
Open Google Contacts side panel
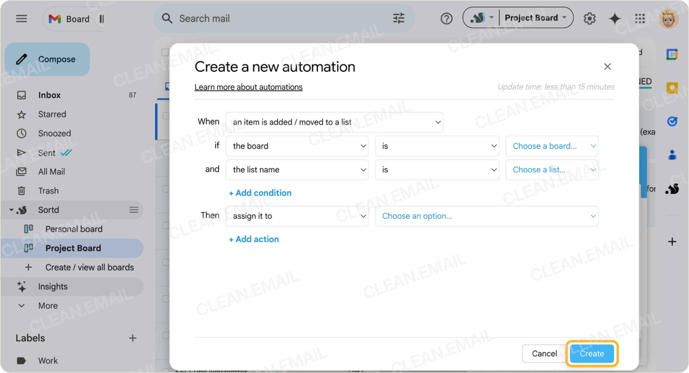[x=673, y=155]
